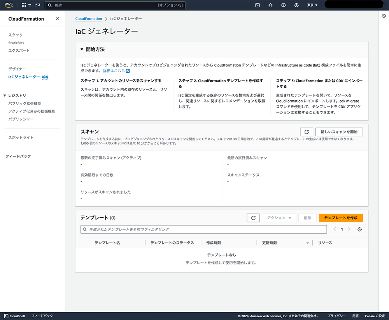Click the 有効期限までの日数 label
389x320 pixels.
97,175
